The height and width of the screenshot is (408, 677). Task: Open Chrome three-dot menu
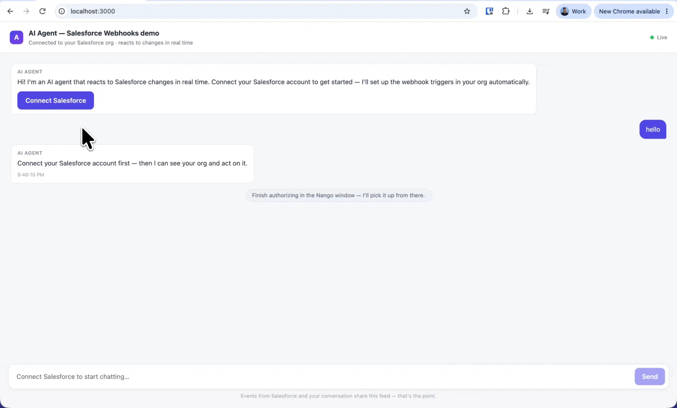coord(667,11)
